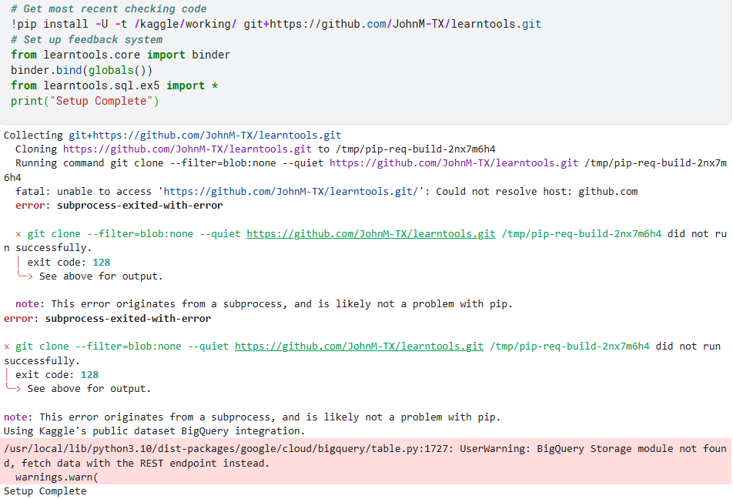Place cursor on "binder.bind(globals())" line
Screen dimensions: 733x499
pyautogui.click(x=82, y=70)
